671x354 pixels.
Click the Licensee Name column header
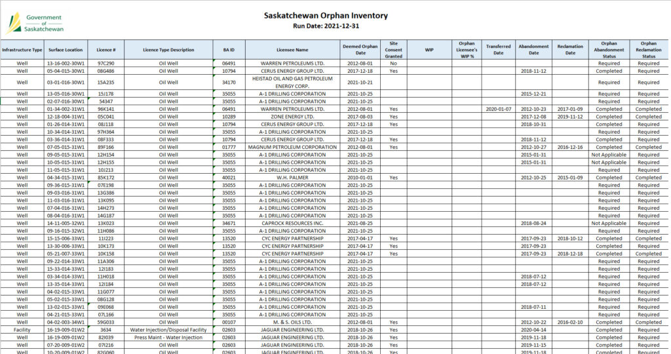(x=292, y=50)
